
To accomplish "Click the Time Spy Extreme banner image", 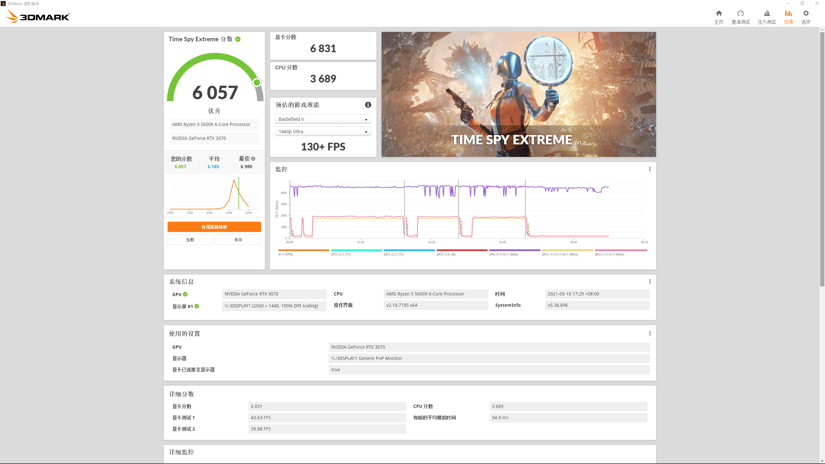I will coord(519,94).
